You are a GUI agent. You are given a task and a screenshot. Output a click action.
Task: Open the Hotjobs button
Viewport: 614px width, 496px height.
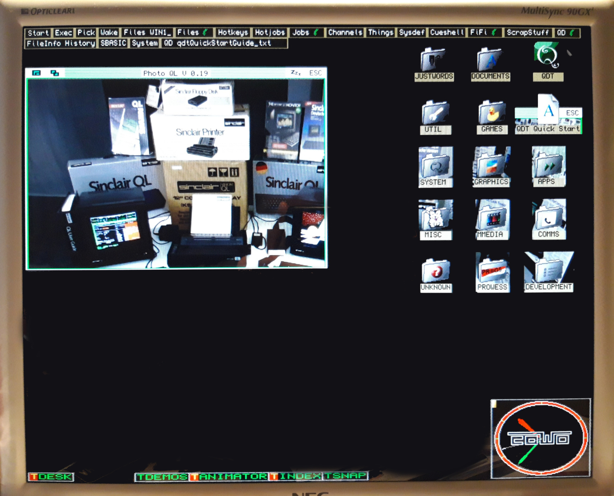pyautogui.click(x=270, y=32)
